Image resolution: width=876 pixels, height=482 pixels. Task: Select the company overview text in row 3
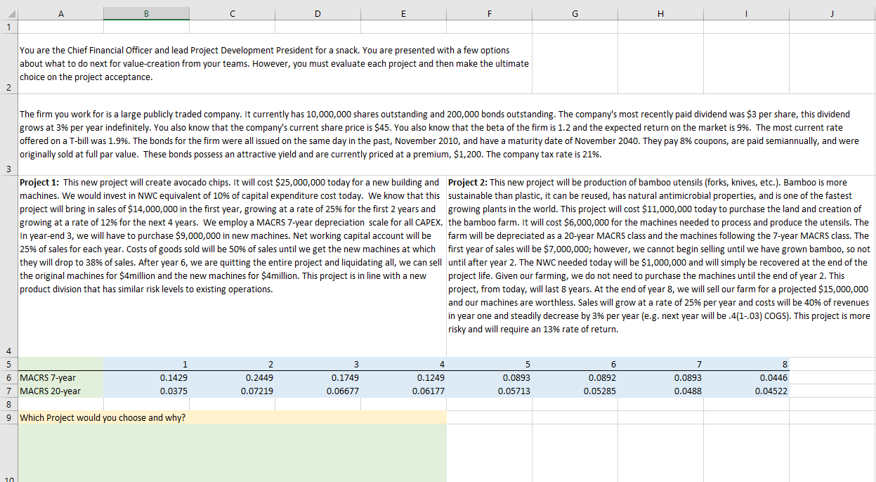(x=436, y=133)
